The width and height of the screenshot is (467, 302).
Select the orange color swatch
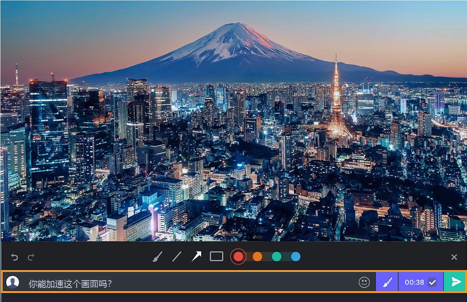click(258, 256)
